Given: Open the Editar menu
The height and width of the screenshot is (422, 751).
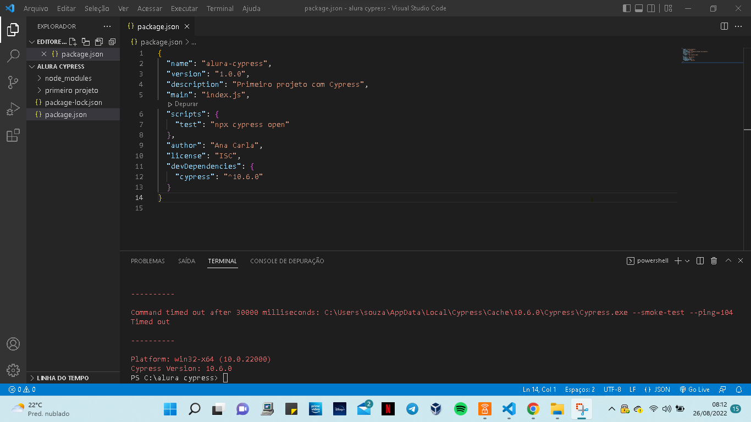Looking at the screenshot, I should click(67, 8).
